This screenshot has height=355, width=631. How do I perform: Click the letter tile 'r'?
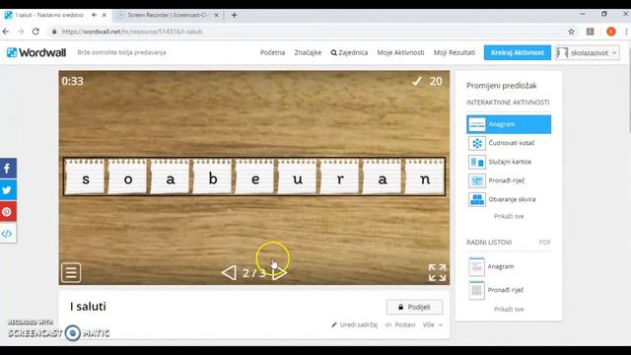[x=340, y=177]
